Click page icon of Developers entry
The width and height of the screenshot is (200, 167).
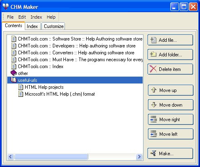point(13,46)
